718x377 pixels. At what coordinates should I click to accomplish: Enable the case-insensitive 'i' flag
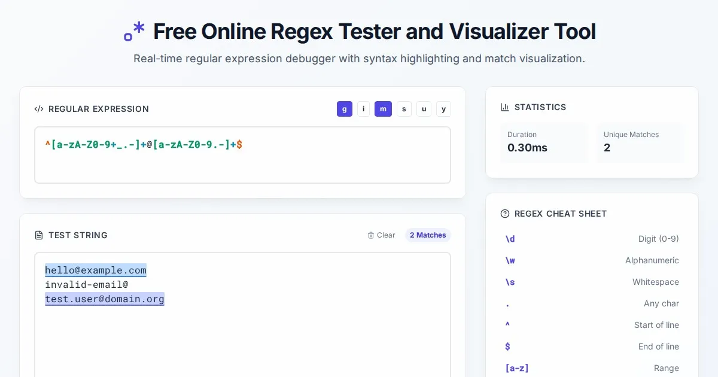[363, 109]
